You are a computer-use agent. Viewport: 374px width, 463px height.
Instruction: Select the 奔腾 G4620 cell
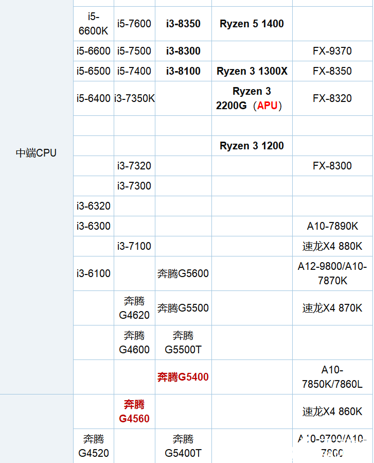pyautogui.click(x=134, y=308)
